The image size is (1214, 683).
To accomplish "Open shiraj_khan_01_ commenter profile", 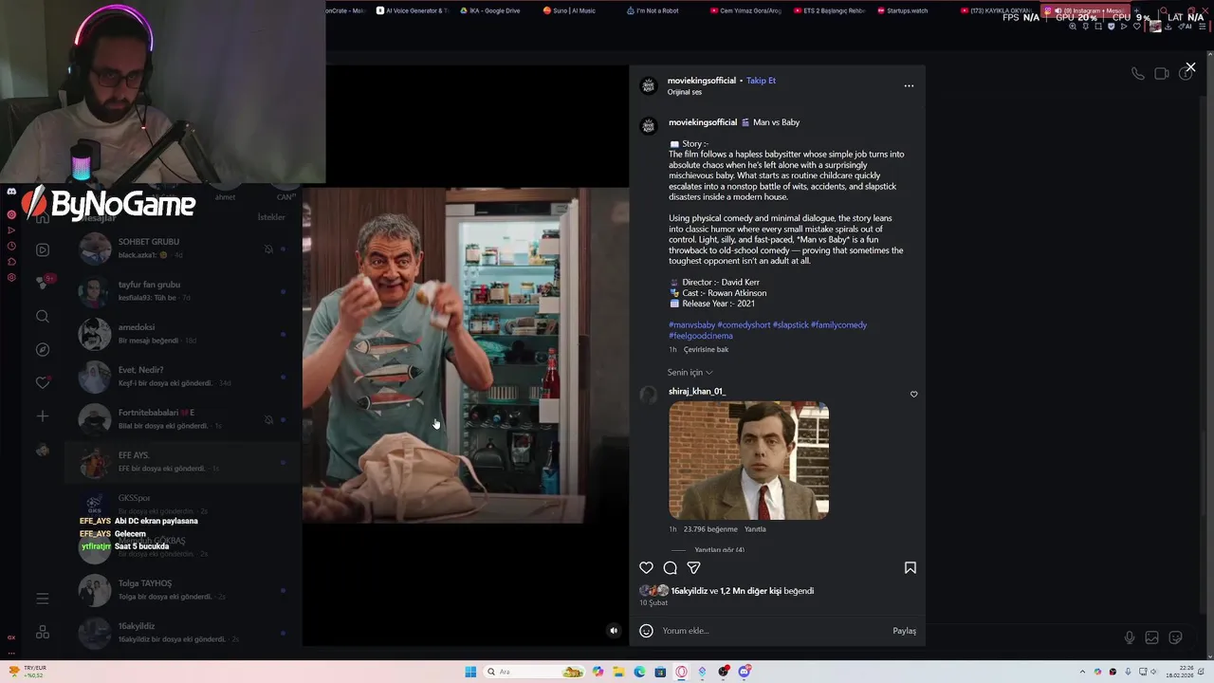I will click(x=696, y=391).
